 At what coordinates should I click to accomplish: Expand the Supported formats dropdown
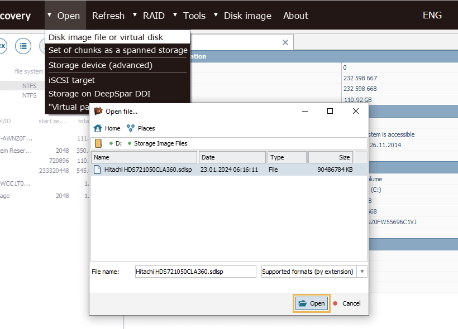(x=362, y=272)
